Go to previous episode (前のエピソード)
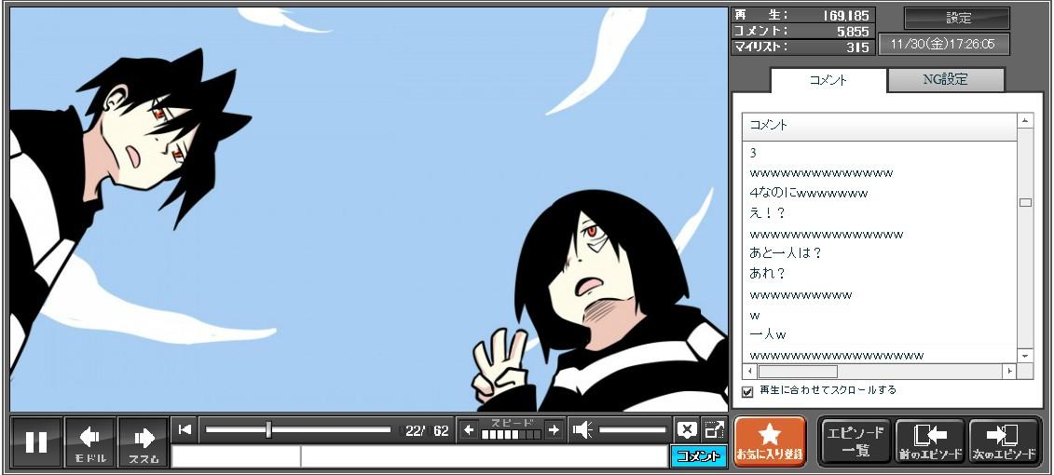Viewport: 1054px width, 475px height. pos(929,441)
